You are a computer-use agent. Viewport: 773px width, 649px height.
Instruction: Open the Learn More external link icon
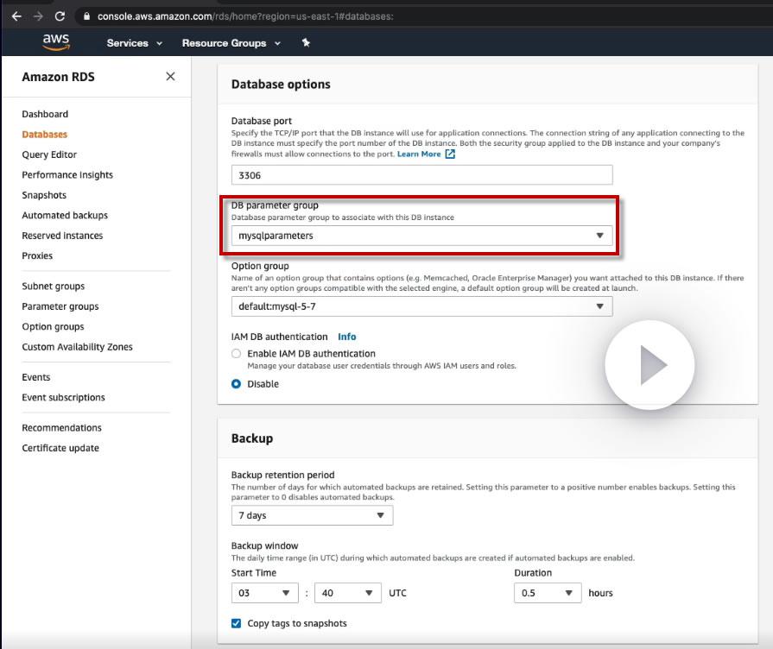[x=450, y=154]
